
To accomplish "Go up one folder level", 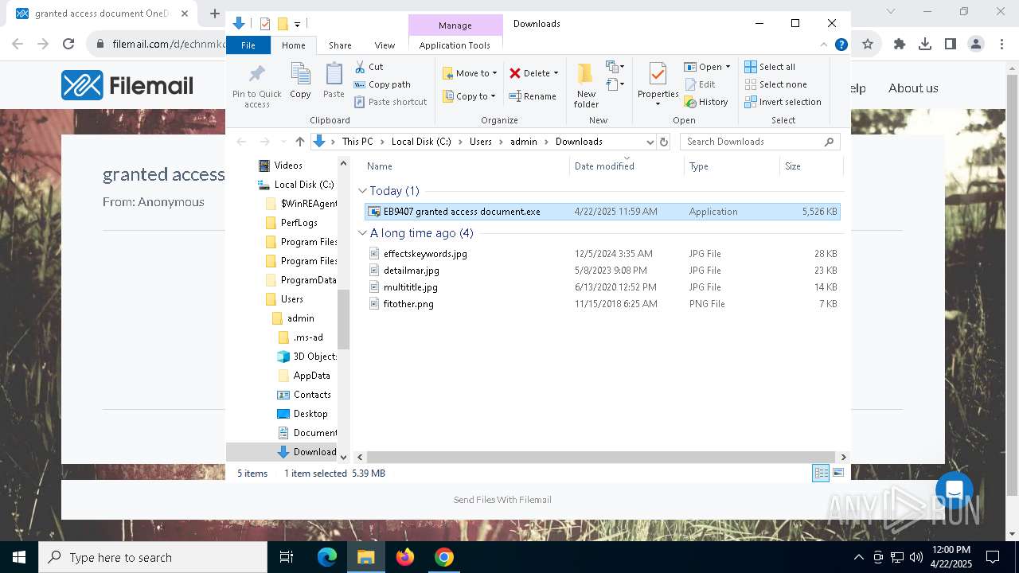I will click(299, 142).
